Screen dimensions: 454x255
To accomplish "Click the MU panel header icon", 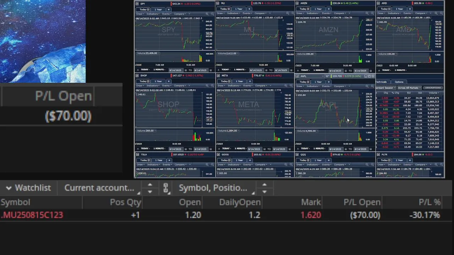I will tap(218, 3).
